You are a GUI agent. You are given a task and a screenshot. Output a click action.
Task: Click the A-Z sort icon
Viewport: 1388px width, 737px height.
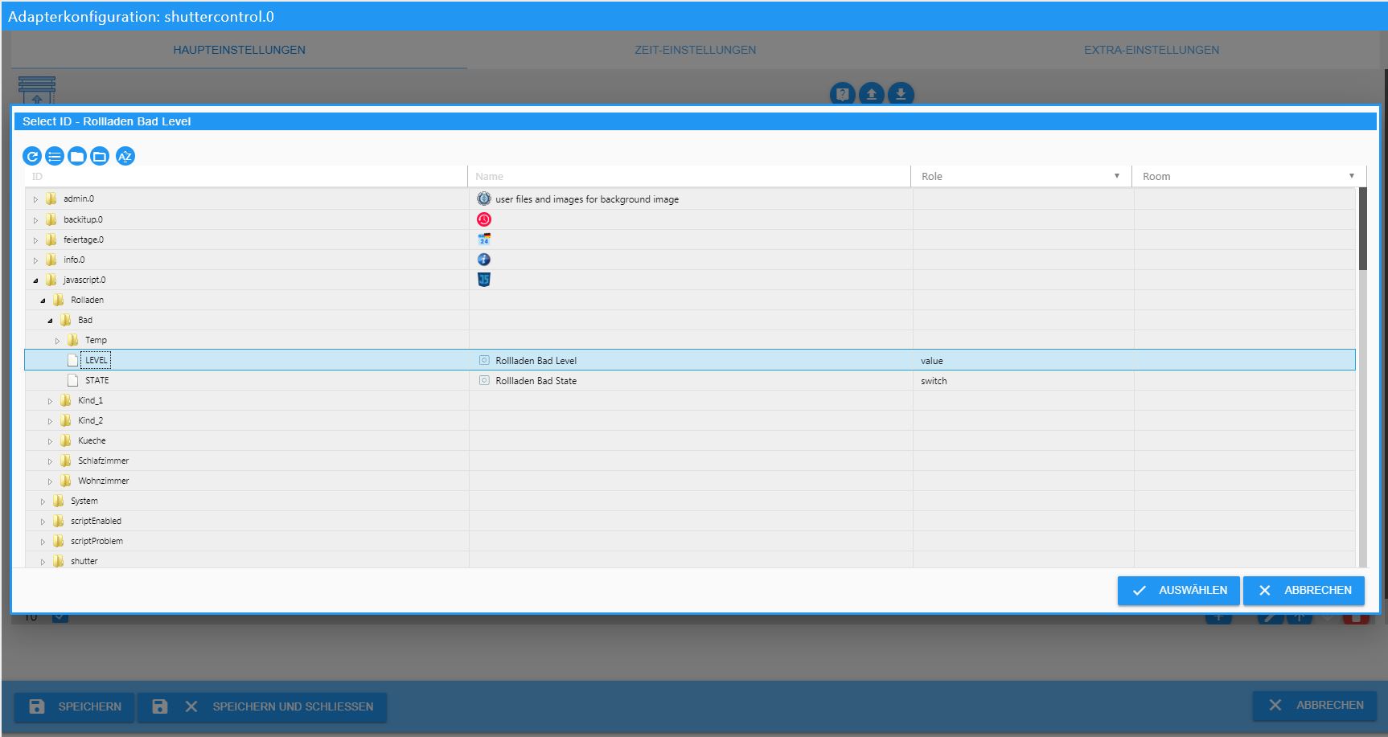coord(125,156)
